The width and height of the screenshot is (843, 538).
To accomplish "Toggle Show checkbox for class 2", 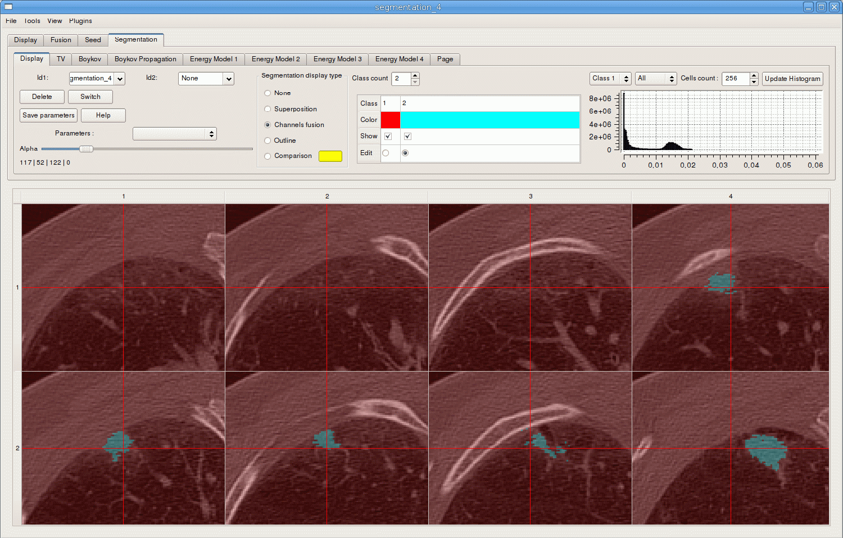I will [x=407, y=136].
